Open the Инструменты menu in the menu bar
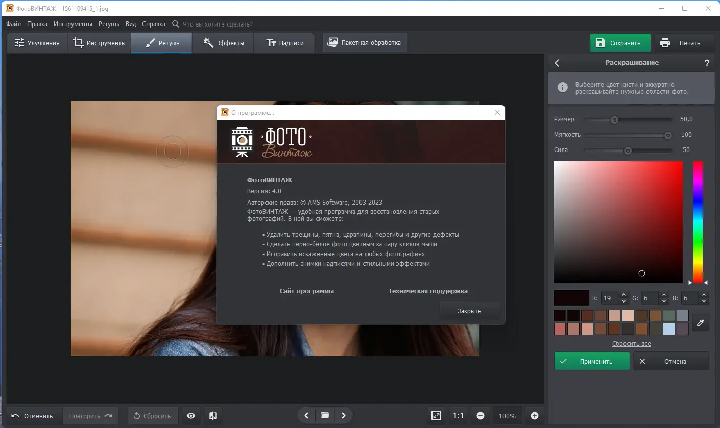The height and width of the screenshot is (428, 720). click(x=73, y=24)
